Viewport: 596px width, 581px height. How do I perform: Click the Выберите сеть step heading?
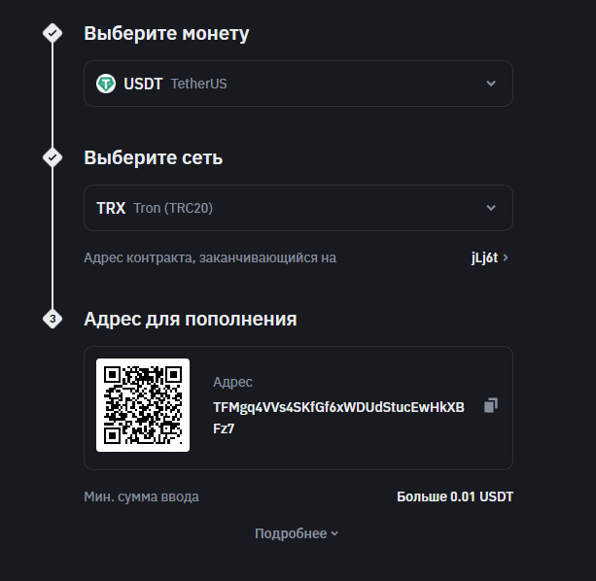154,157
